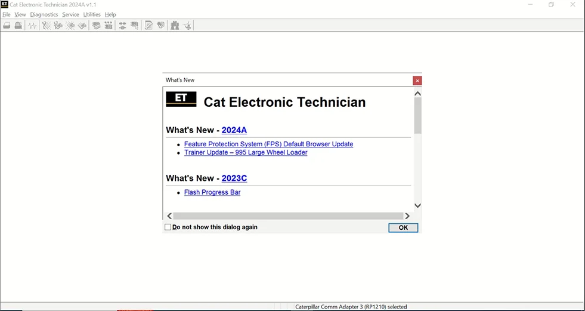Click the printer icon in the toolbar
585x311 pixels.
[18, 26]
